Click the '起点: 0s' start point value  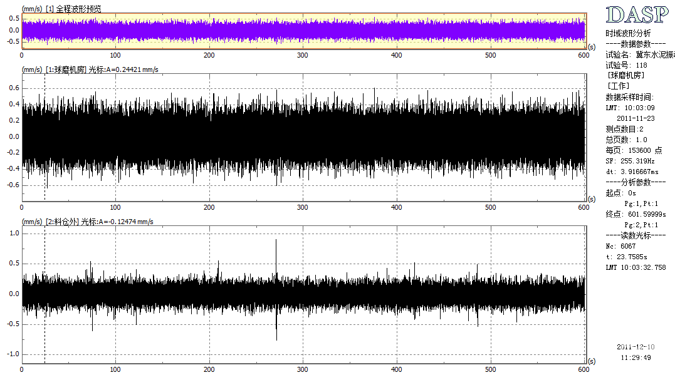point(620,193)
